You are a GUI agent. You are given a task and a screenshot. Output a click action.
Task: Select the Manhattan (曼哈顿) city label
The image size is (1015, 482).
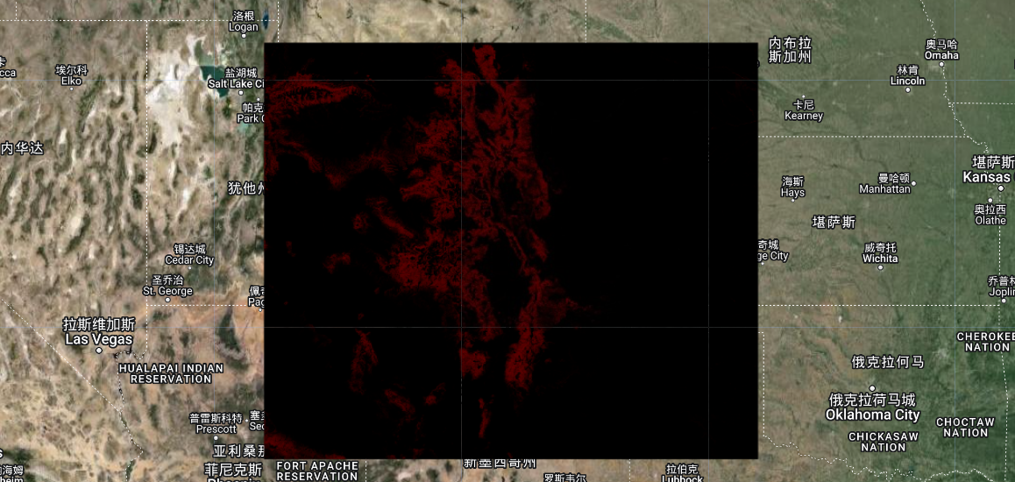point(885,183)
